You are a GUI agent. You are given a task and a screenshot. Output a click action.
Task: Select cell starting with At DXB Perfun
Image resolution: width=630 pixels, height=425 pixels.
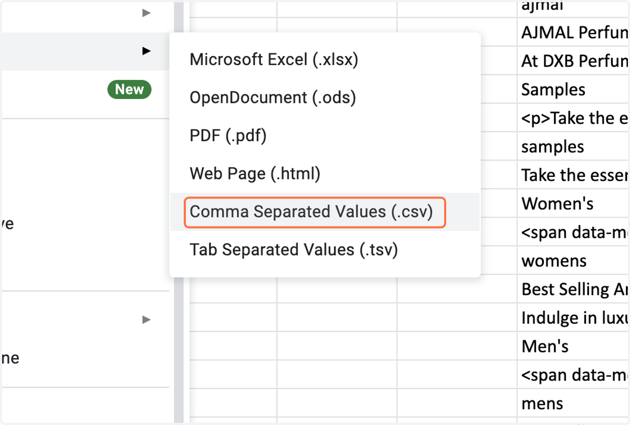pos(573,61)
